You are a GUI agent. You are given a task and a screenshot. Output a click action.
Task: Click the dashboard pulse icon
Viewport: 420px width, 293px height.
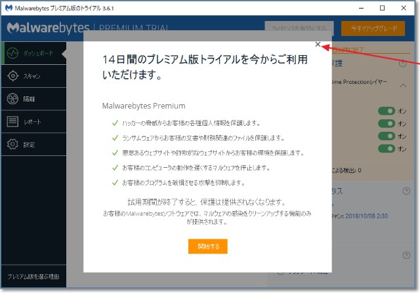pyautogui.click(x=12, y=52)
